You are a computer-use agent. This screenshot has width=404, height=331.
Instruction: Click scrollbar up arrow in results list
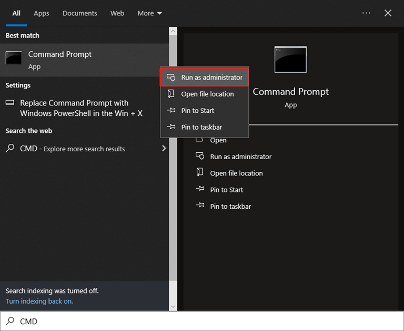point(173,31)
